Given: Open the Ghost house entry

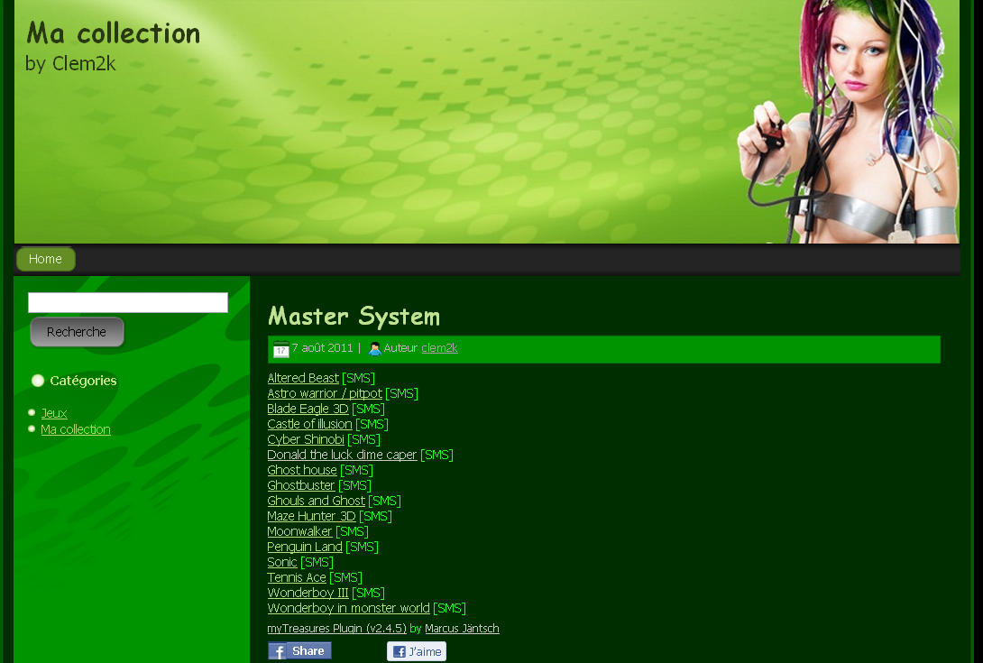Looking at the screenshot, I should (x=301, y=470).
